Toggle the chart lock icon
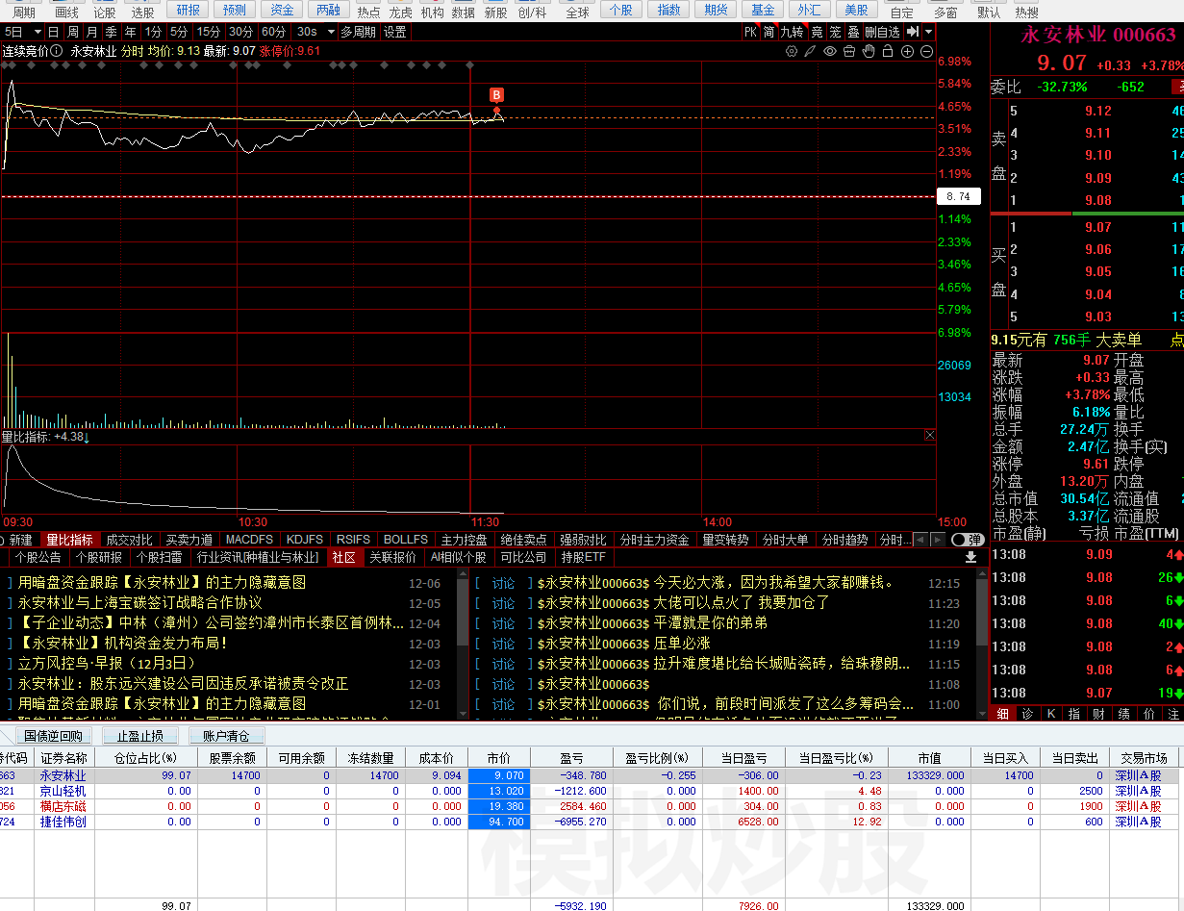1184x911 pixels. point(888,51)
